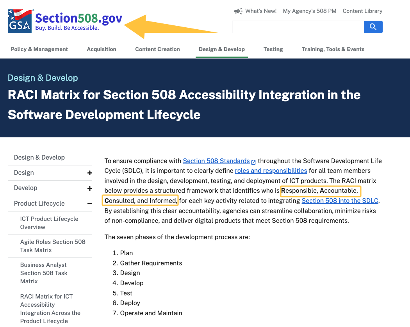Select Develop item in sidebar
This screenshot has height=327, width=410.
[26, 188]
